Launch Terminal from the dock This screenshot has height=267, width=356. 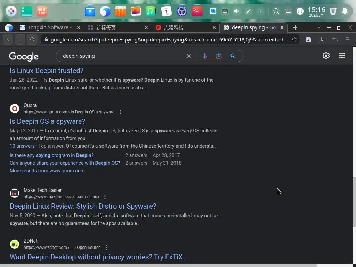[197, 11]
